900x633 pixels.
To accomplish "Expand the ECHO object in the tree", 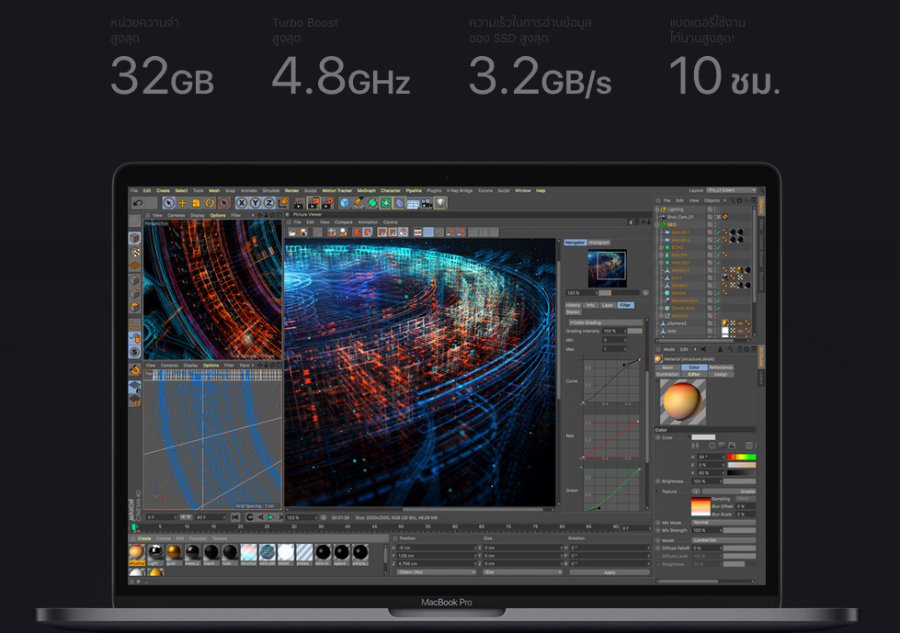I will click(661, 248).
